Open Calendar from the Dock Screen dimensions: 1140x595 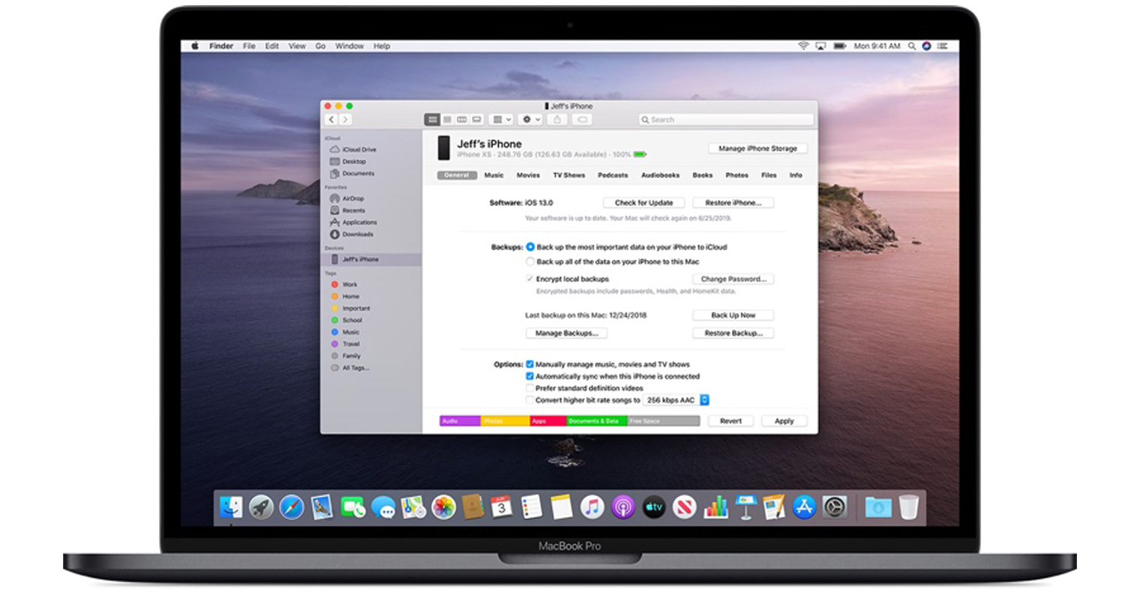(501, 507)
